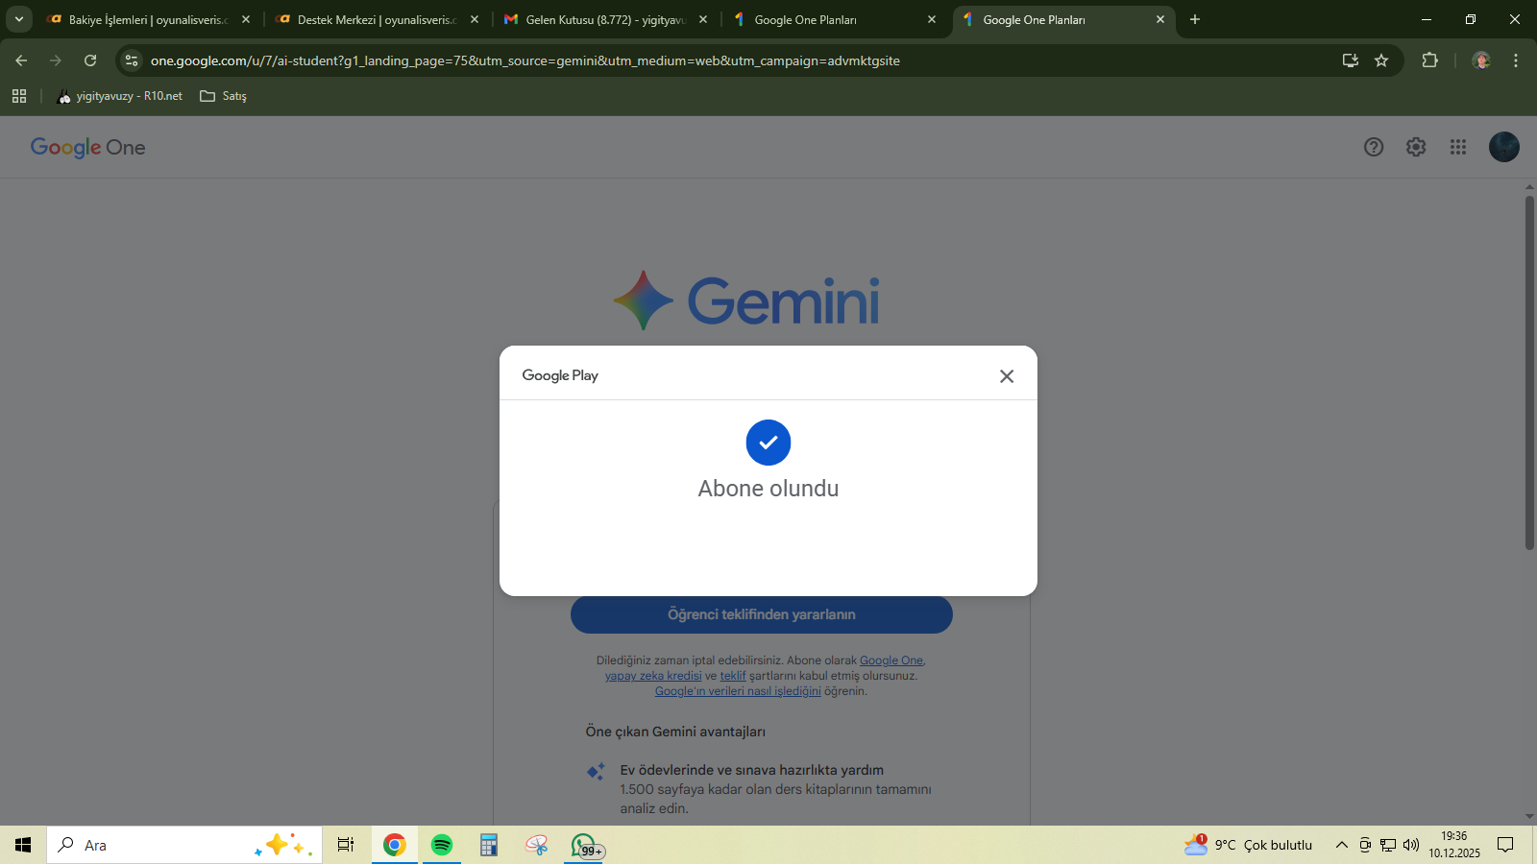Close the Google Play subscription dialog
Image resolution: width=1537 pixels, height=864 pixels.
(x=1007, y=376)
